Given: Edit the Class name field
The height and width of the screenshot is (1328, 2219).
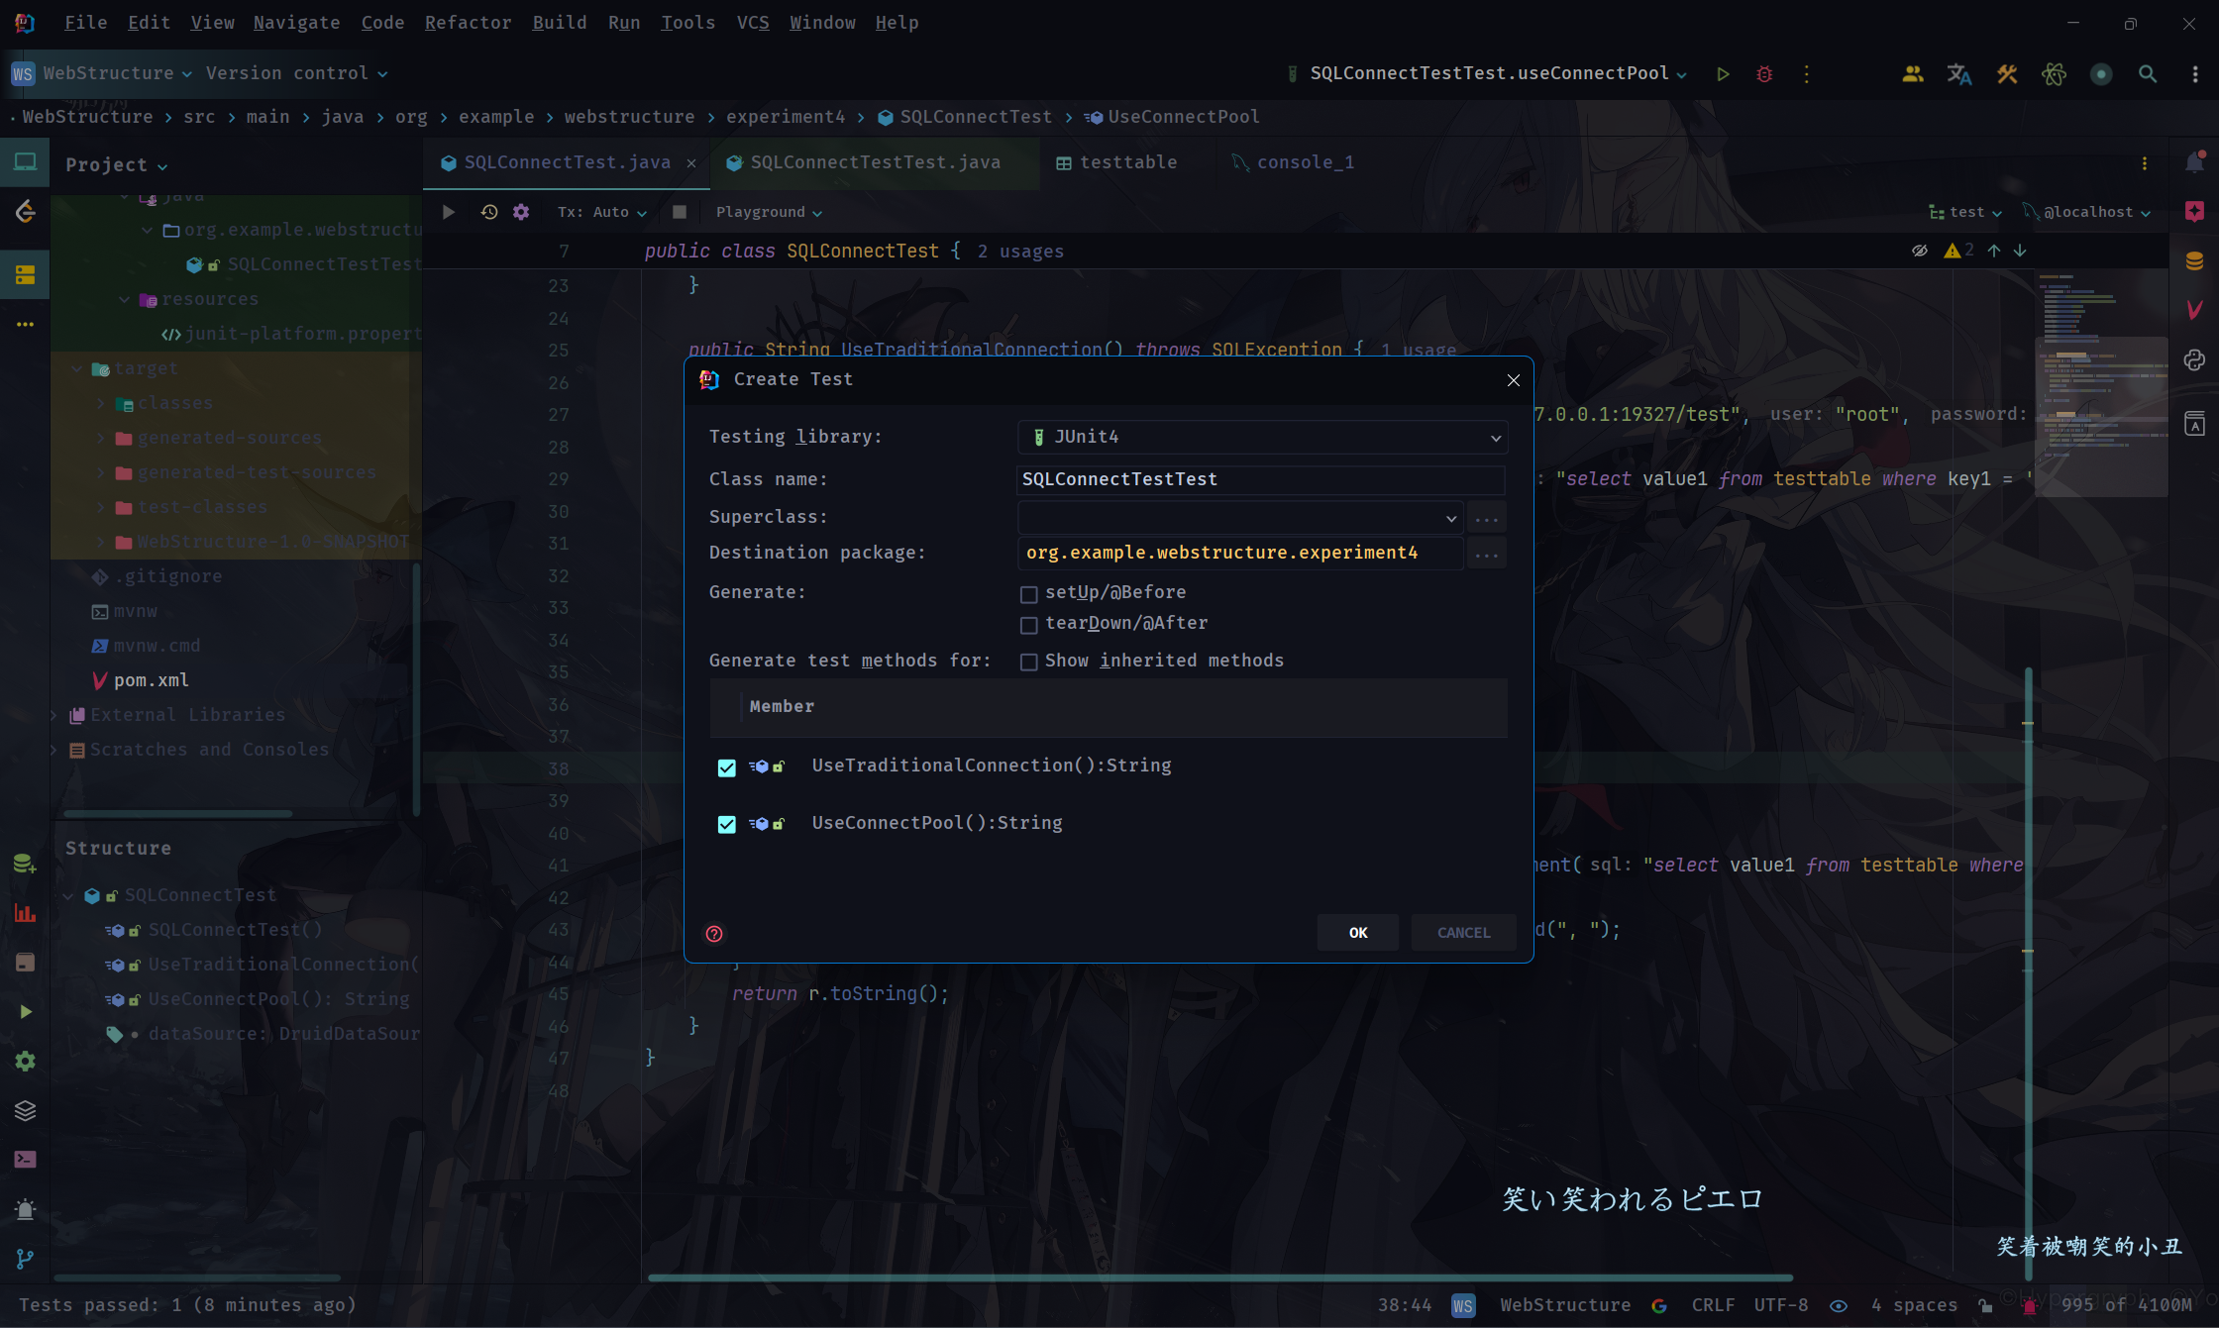Looking at the screenshot, I should tap(1261, 479).
